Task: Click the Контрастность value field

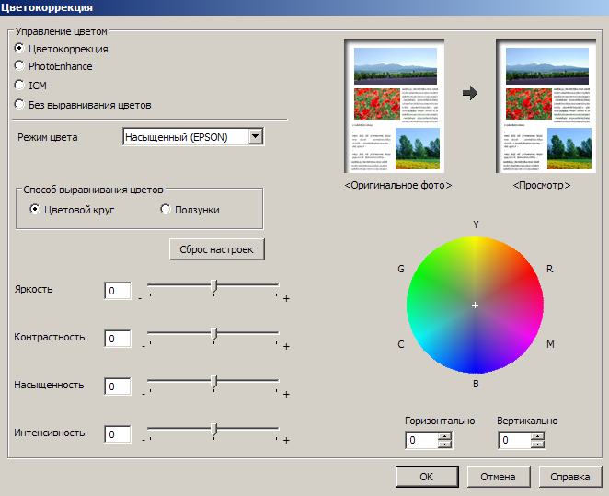Action: click(x=118, y=339)
